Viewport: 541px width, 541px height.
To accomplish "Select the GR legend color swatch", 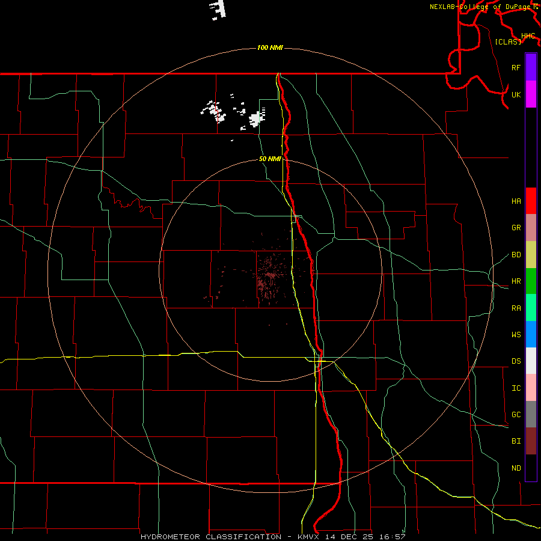I will [531, 228].
